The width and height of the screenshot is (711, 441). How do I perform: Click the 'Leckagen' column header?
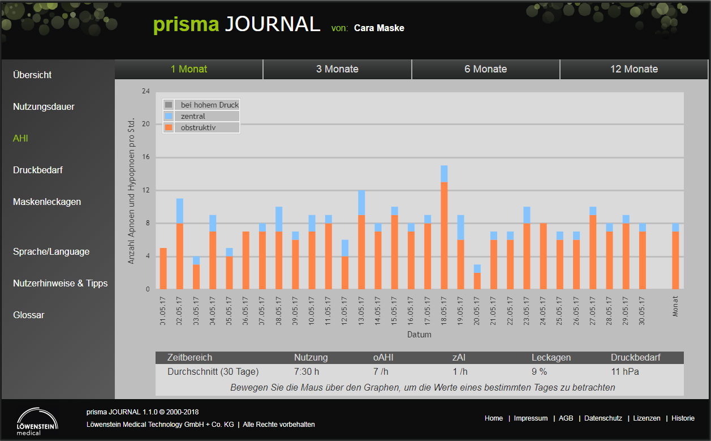pyautogui.click(x=551, y=358)
